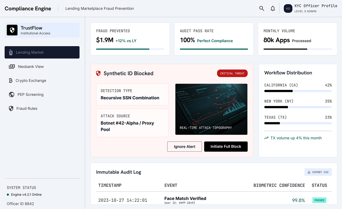Click the PASSED status badge
Screen dimensions: 342x209
(319, 200)
